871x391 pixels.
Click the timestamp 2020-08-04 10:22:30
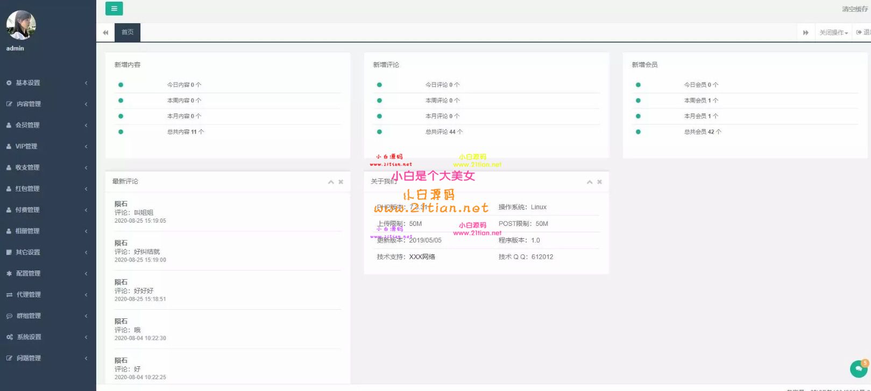[140, 338]
